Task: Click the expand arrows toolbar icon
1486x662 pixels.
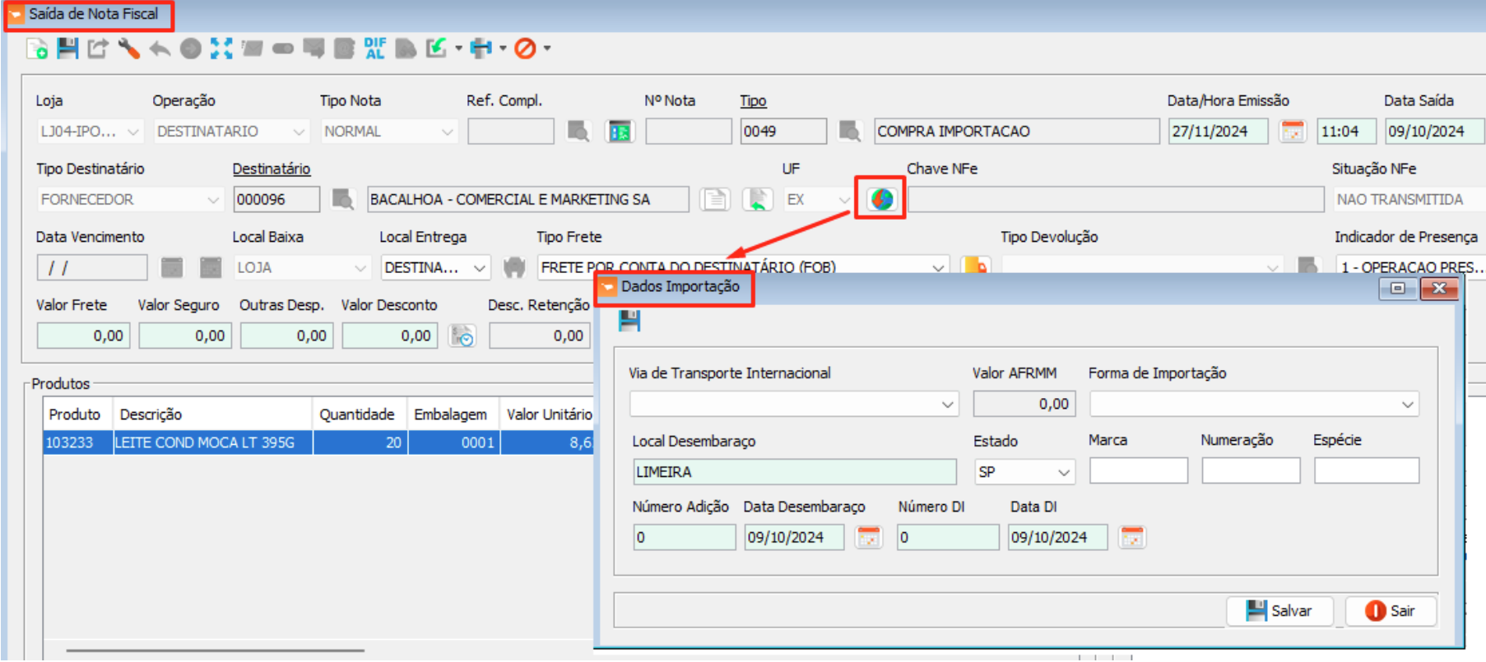Action: coord(221,49)
